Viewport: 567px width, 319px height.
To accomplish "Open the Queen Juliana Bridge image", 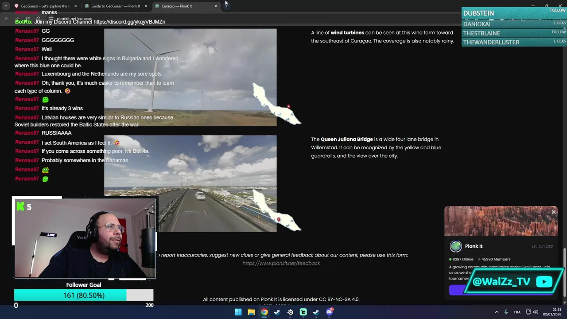I will 190,183.
